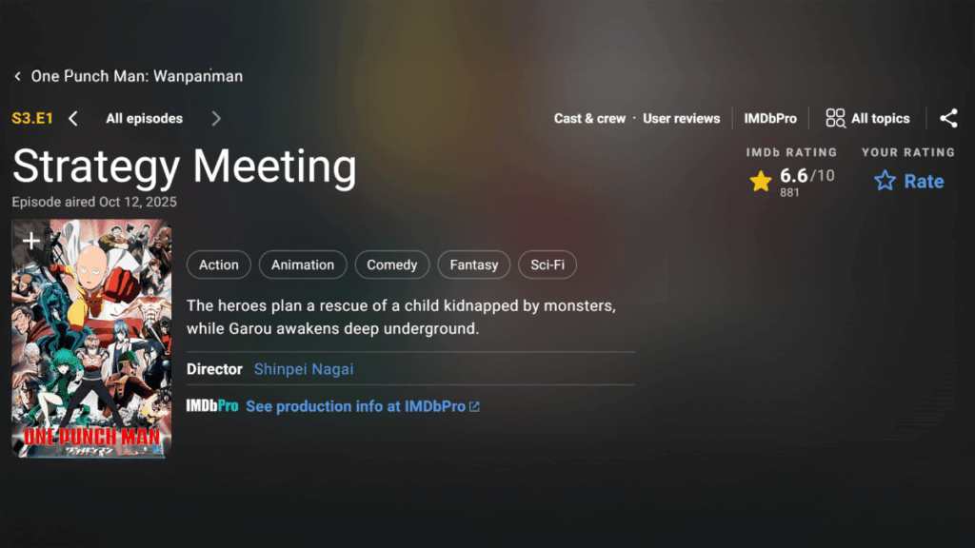Open User reviews page
Image resolution: width=975 pixels, height=548 pixels.
tap(681, 119)
